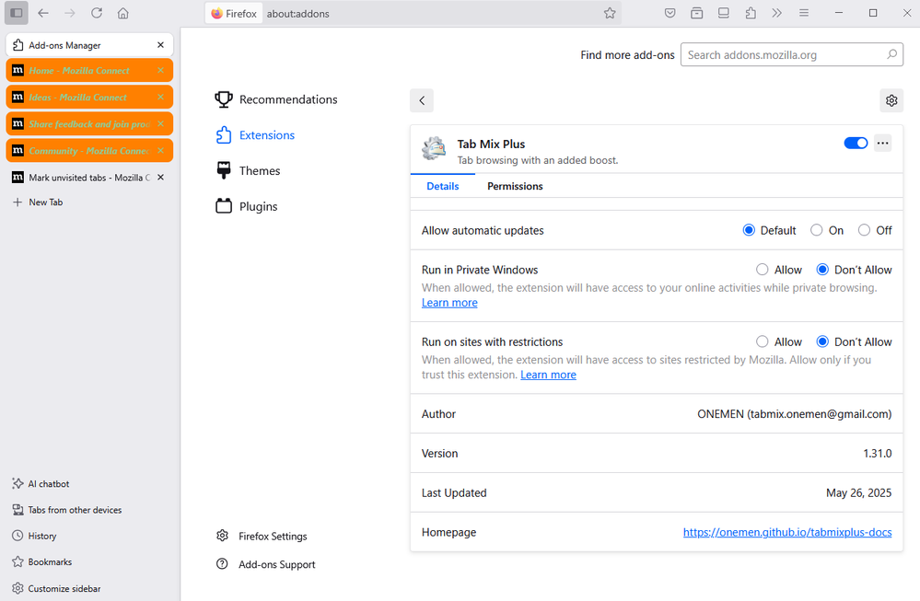Open the add-ons tools gear menu
This screenshot has height=601, width=920.
(x=891, y=100)
